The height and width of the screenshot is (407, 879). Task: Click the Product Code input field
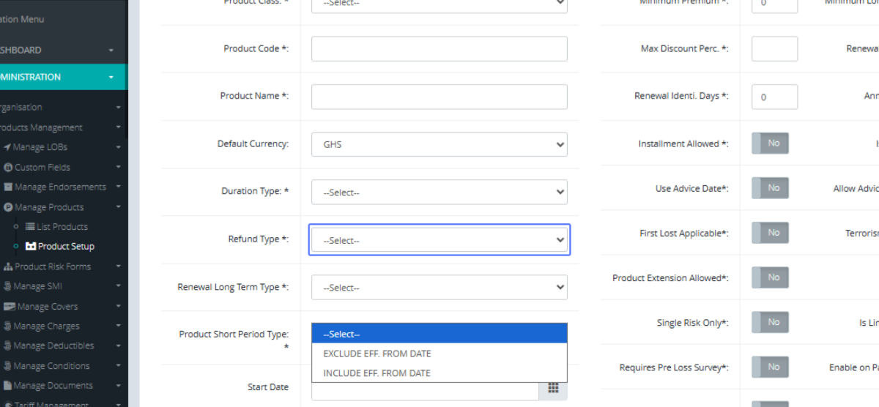click(x=439, y=49)
